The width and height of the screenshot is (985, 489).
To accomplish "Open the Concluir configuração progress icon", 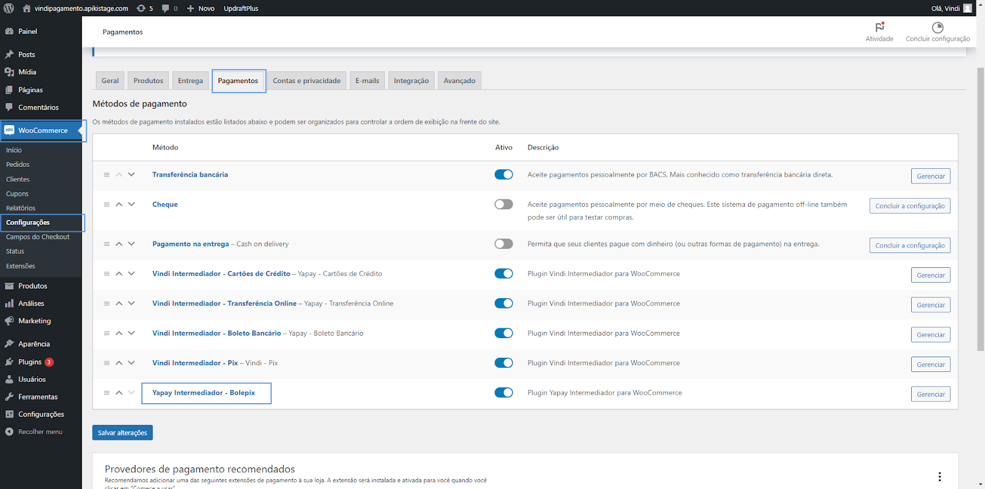I will [x=938, y=27].
